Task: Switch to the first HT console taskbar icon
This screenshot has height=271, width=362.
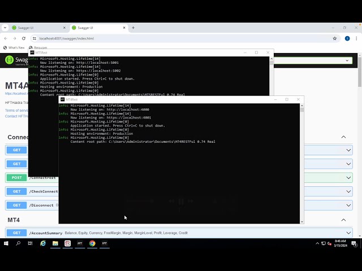Action: coord(80,243)
